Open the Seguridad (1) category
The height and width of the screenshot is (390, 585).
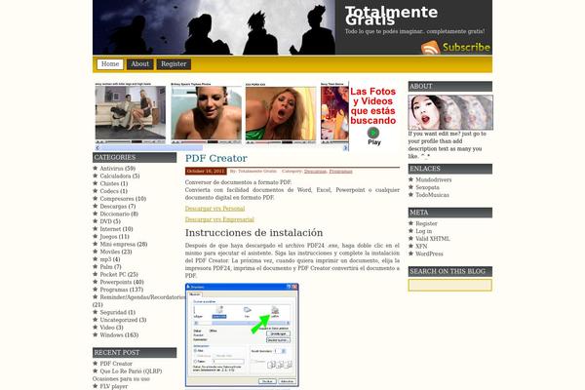pos(118,312)
